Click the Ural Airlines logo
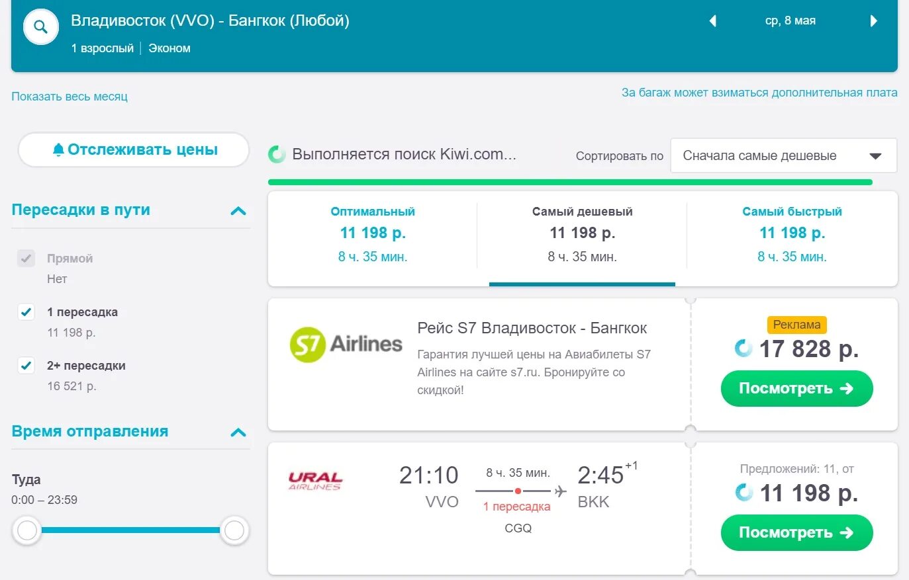The image size is (909, 580). click(315, 481)
